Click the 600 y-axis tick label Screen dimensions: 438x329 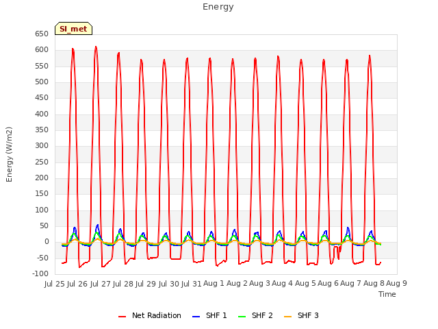coord(42,50)
